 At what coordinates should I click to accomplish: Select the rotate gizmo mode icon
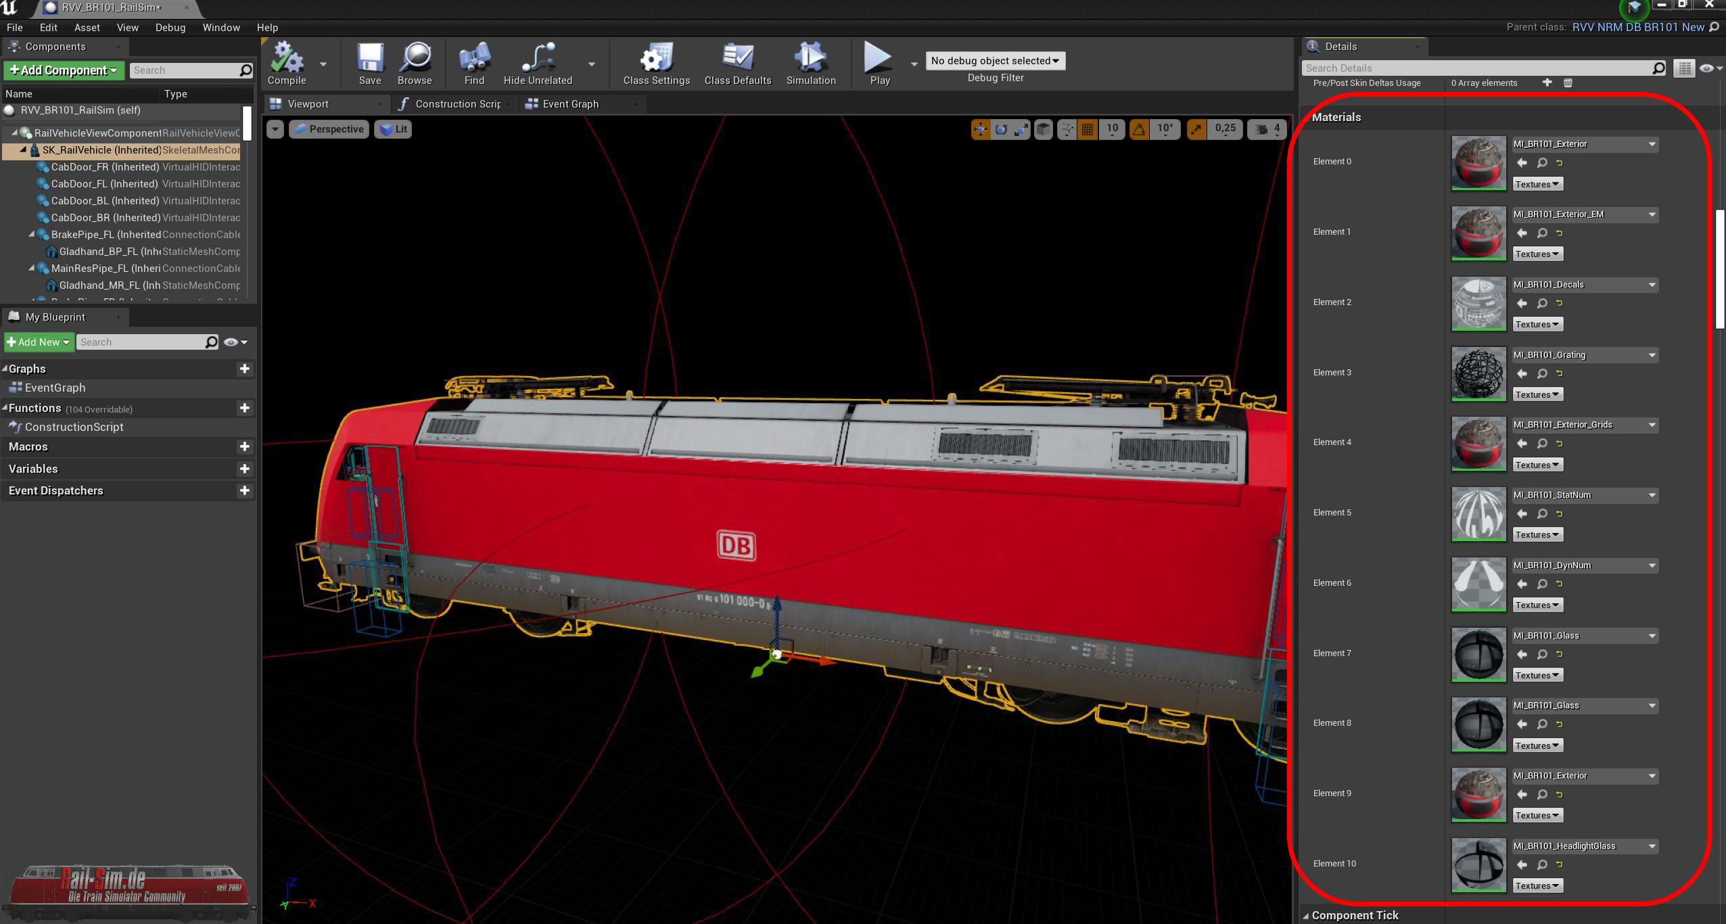pyautogui.click(x=1001, y=129)
